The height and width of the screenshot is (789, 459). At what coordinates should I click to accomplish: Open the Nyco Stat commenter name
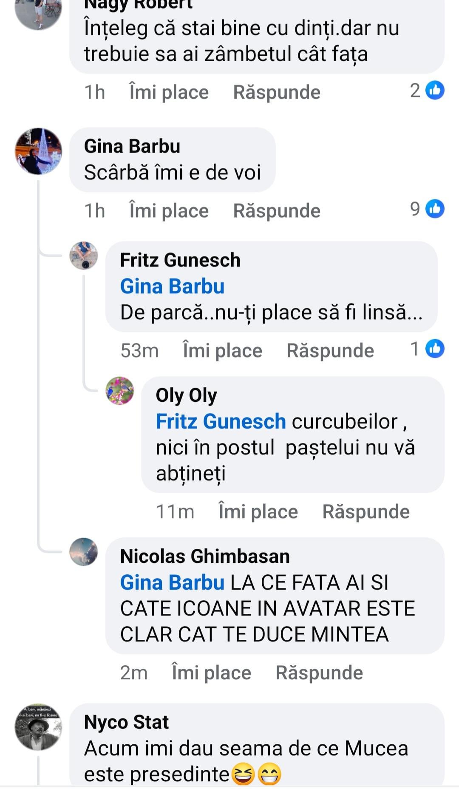(x=126, y=722)
